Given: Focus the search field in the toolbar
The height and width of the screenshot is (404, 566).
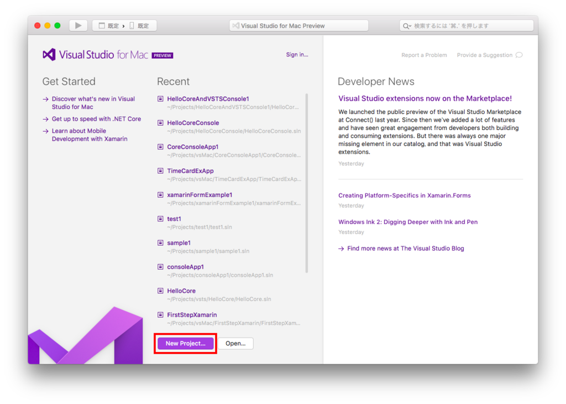Looking at the screenshot, I should click(467, 25).
